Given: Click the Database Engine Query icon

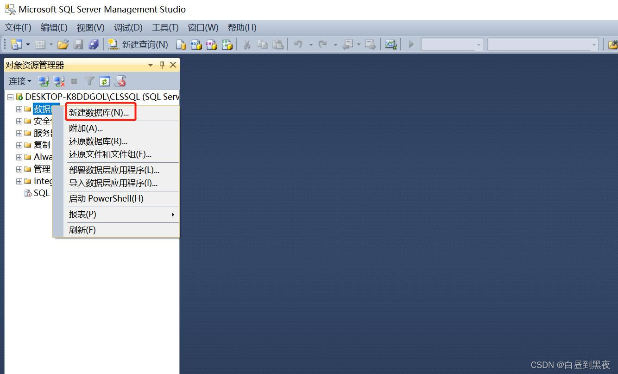Looking at the screenshot, I should pyautogui.click(x=181, y=44).
